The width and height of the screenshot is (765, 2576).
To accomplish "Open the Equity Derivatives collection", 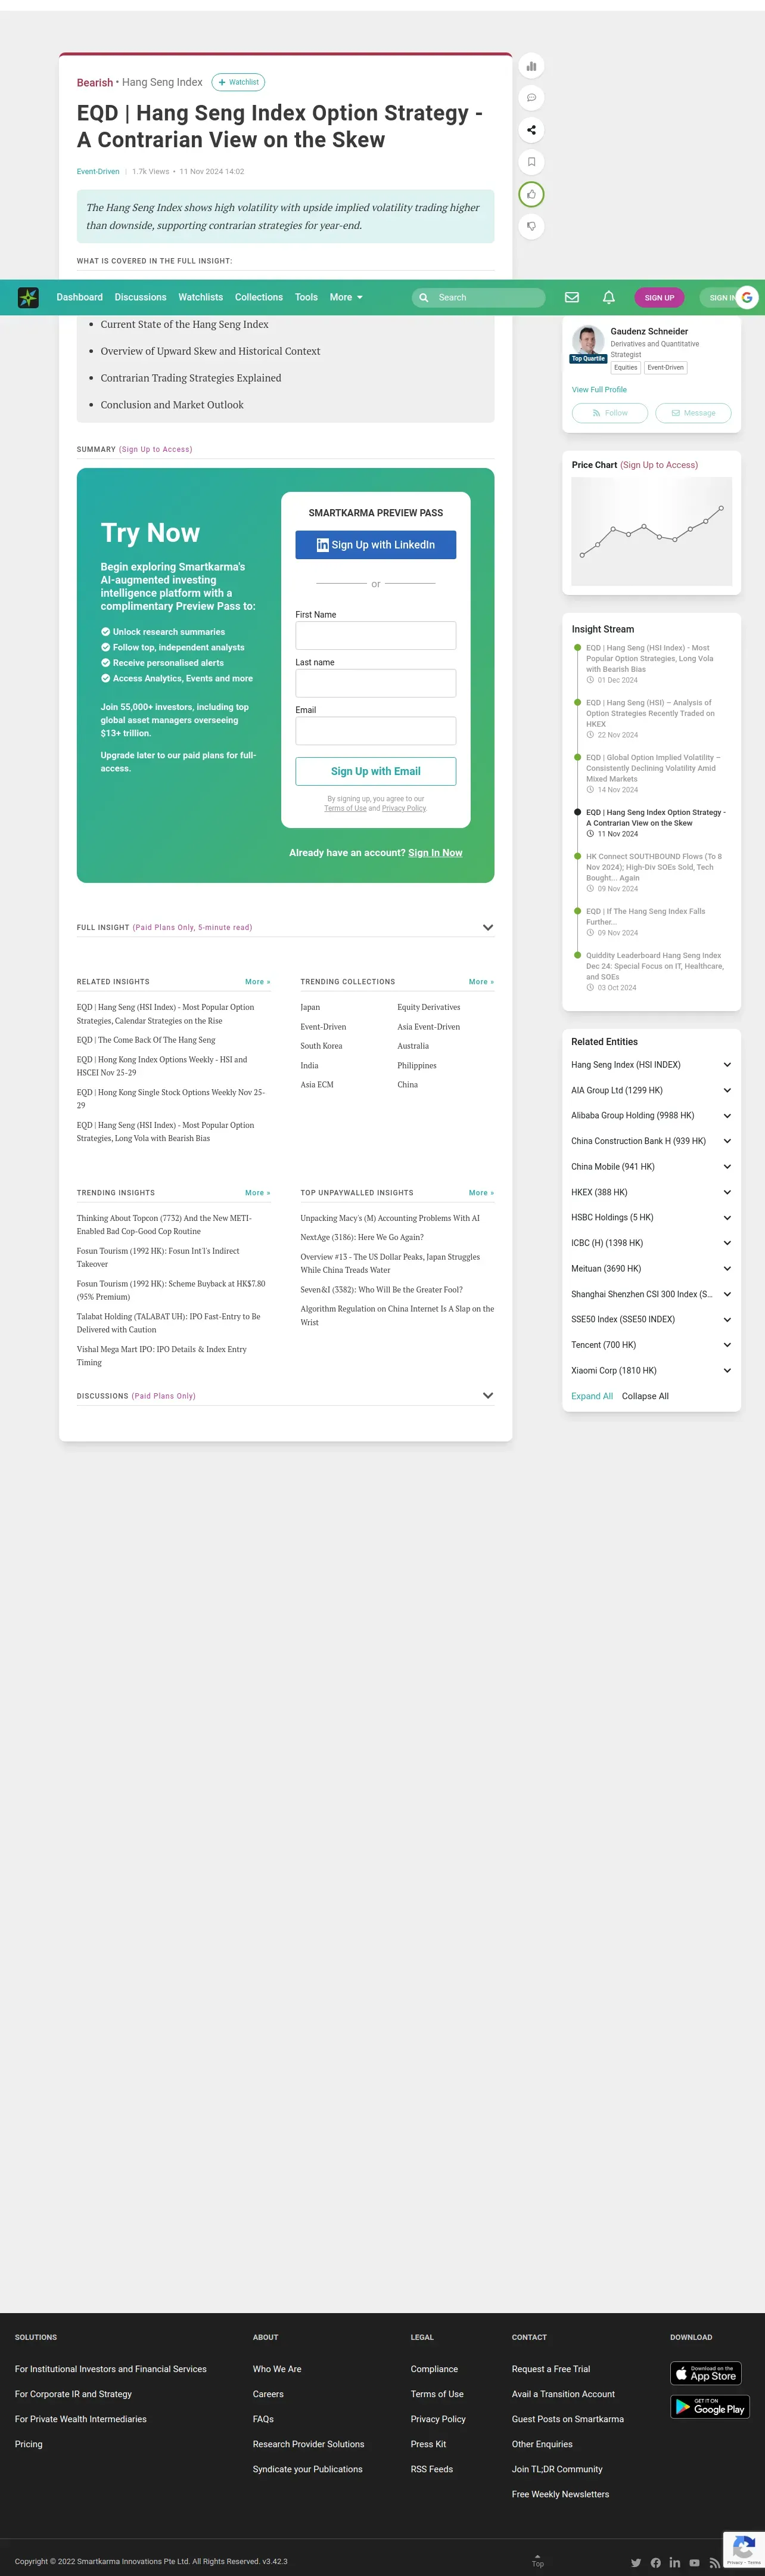I will point(429,1007).
